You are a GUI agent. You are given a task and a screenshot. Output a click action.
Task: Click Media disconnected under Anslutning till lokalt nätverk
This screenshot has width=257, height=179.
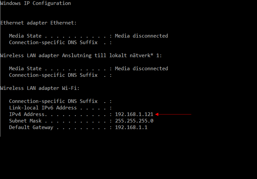(x=141, y=68)
